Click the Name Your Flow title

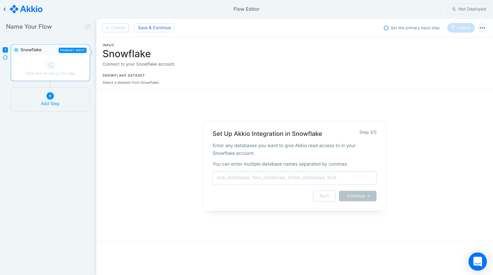coord(29,27)
